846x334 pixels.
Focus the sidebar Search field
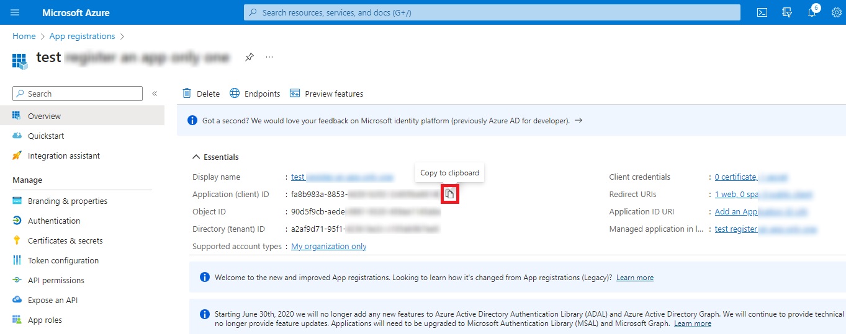[78, 94]
